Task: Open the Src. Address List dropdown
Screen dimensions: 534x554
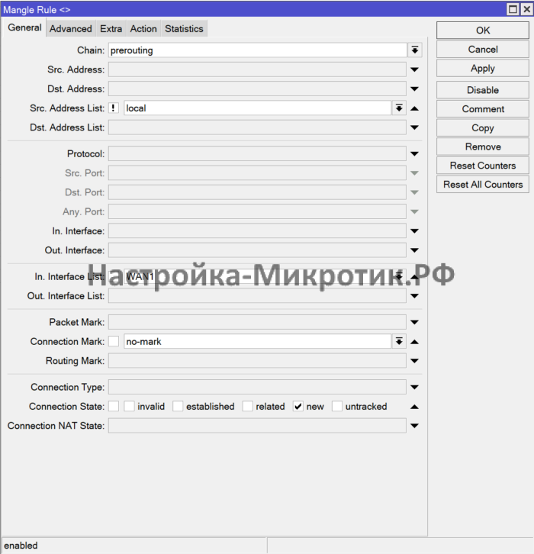Action: (399, 108)
